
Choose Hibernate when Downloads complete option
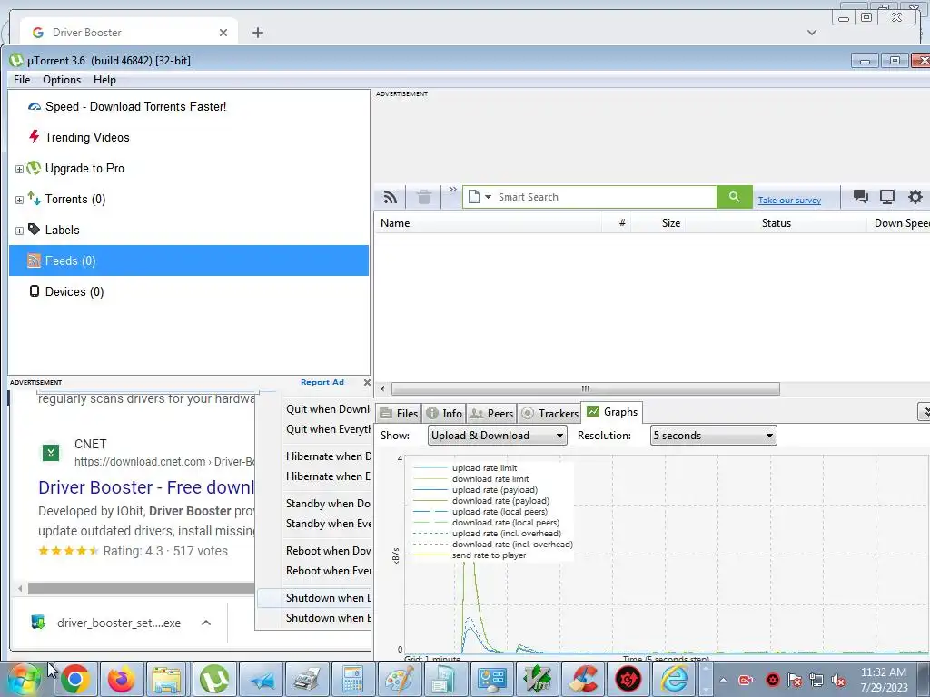[327, 456]
